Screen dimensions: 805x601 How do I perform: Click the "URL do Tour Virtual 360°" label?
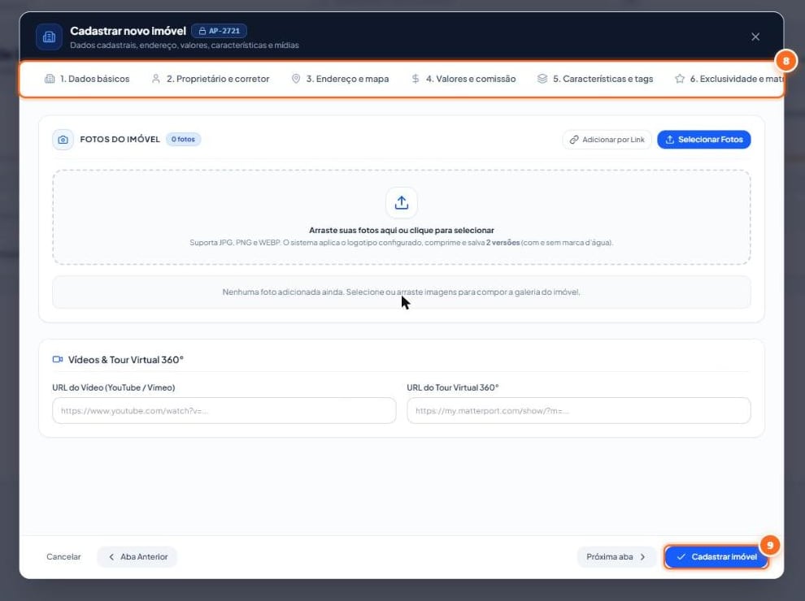coord(453,387)
